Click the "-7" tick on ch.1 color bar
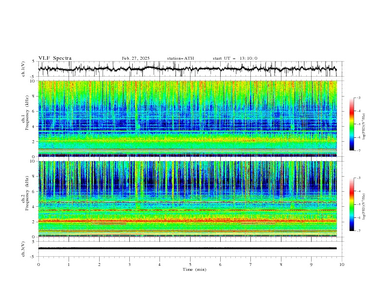 tap(358, 150)
